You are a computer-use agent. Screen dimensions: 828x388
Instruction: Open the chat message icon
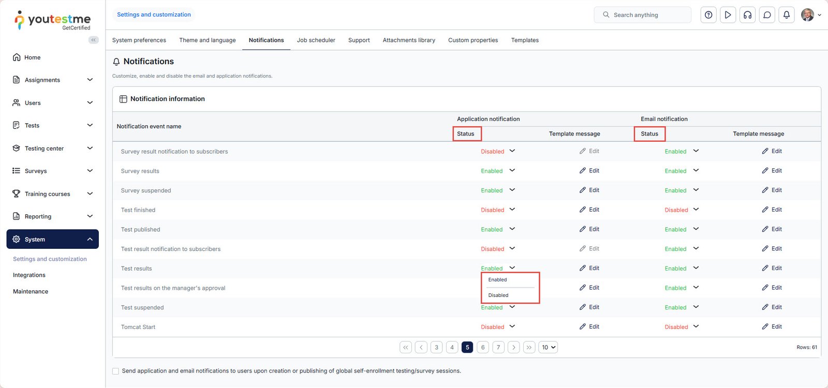pyautogui.click(x=767, y=15)
